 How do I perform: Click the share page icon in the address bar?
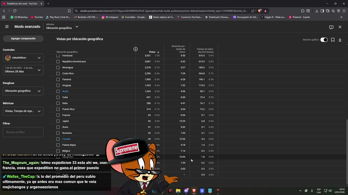[253, 11]
